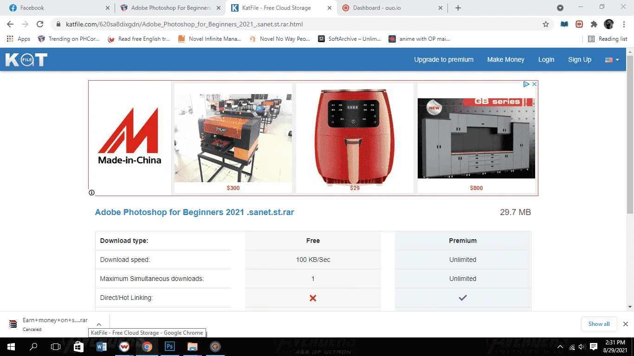634x356 pixels.
Task: Click the $800 GB series cabinet ad
Action: (476, 138)
